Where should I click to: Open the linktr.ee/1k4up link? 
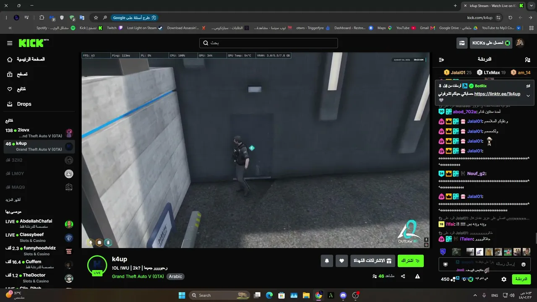[497, 94]
